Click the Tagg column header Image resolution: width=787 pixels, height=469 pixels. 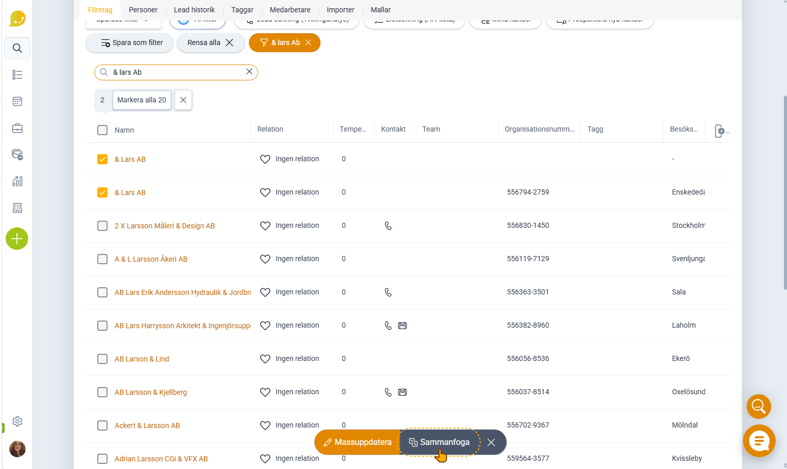coord(595,129)
